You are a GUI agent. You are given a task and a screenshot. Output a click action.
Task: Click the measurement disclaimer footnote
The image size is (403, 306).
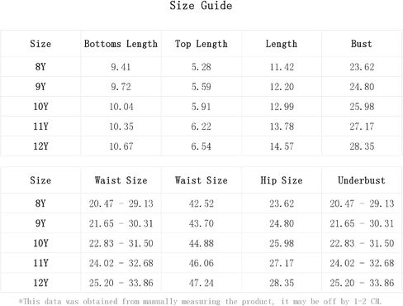[x=200, y=301]
